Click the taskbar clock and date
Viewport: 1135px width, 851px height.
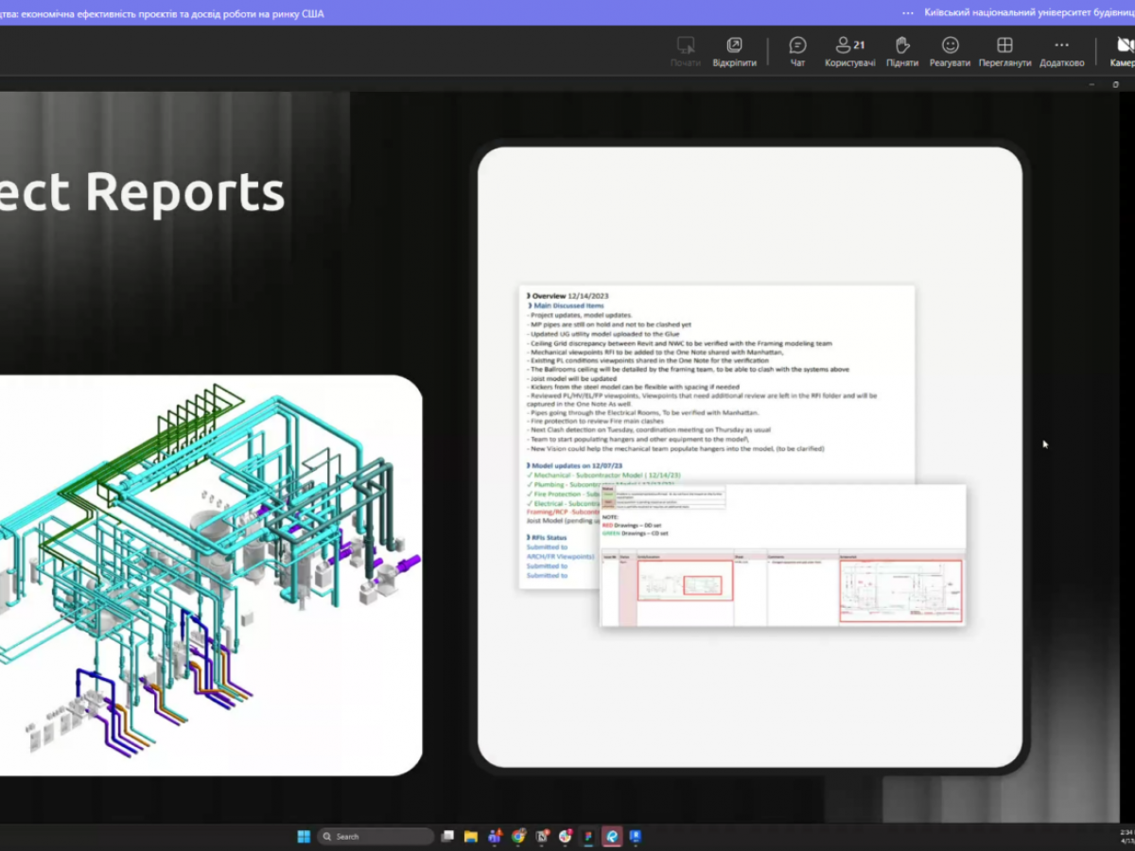[x=1124, y=837]
